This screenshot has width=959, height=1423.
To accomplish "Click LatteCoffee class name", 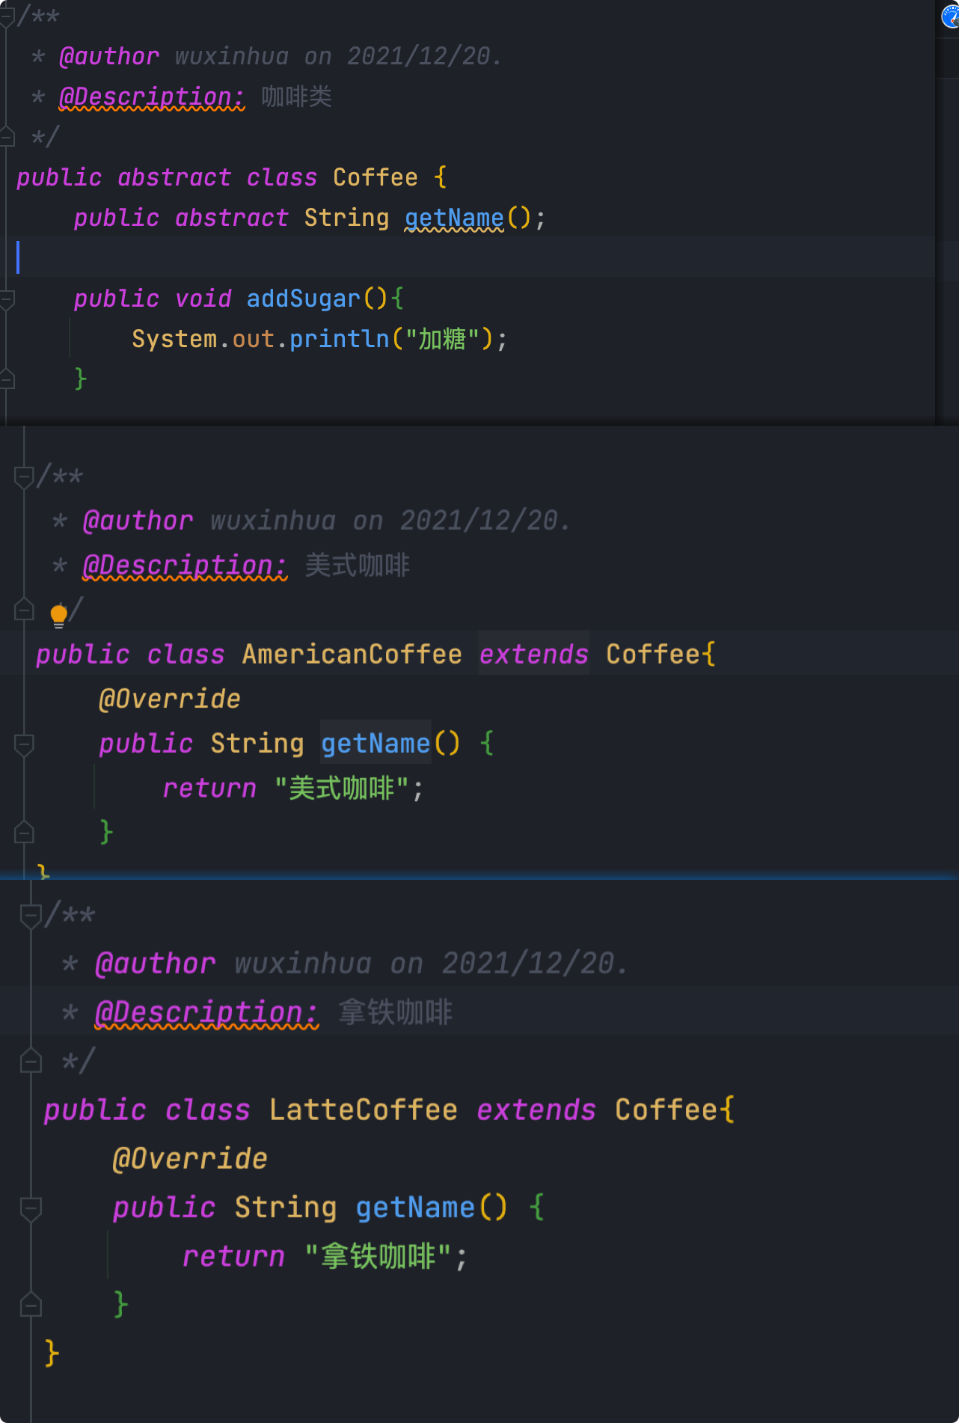I will 364,1110.
